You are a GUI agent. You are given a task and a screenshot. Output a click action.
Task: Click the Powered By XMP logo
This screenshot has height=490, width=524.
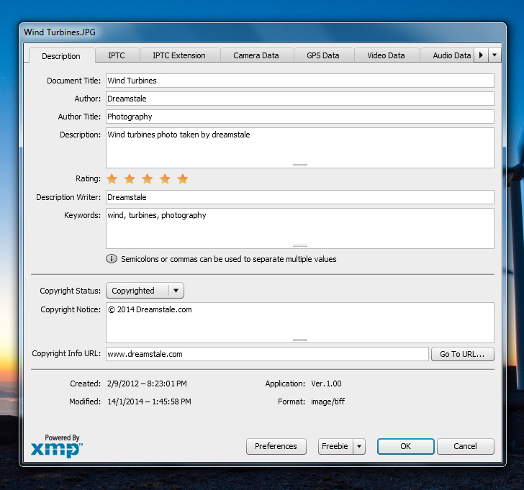click(x=57, y=446)
